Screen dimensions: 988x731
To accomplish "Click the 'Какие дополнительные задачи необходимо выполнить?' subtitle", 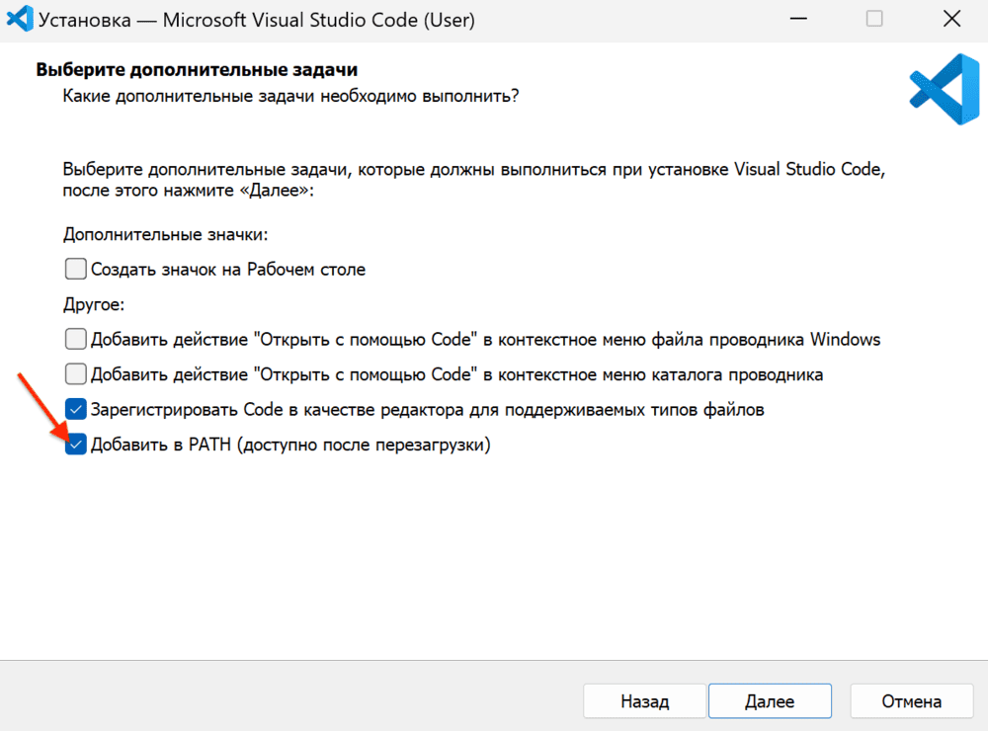I will tap(290, 97).
